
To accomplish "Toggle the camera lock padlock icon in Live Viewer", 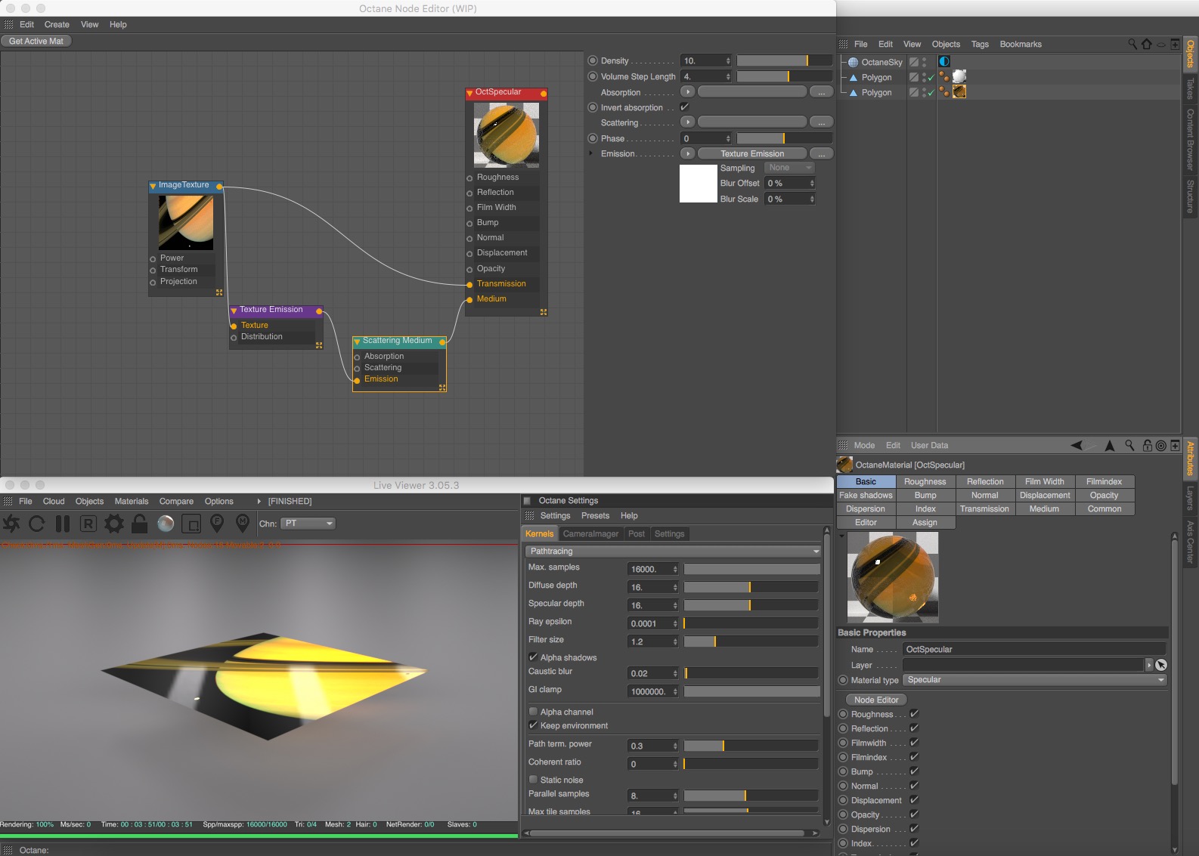I will tap(139, 523).
